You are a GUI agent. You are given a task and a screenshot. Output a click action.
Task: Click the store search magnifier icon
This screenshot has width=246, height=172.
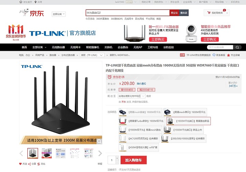pos(237,47)
